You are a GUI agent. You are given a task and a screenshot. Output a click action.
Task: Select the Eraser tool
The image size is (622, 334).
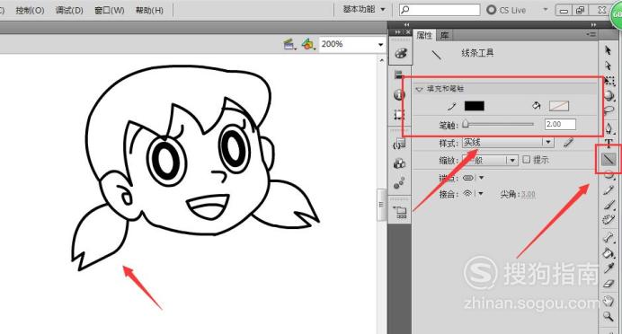click(x=609, y=284)
